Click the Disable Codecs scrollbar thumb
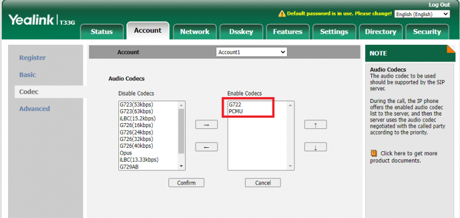The image size is (460, 218). (181, 131)
